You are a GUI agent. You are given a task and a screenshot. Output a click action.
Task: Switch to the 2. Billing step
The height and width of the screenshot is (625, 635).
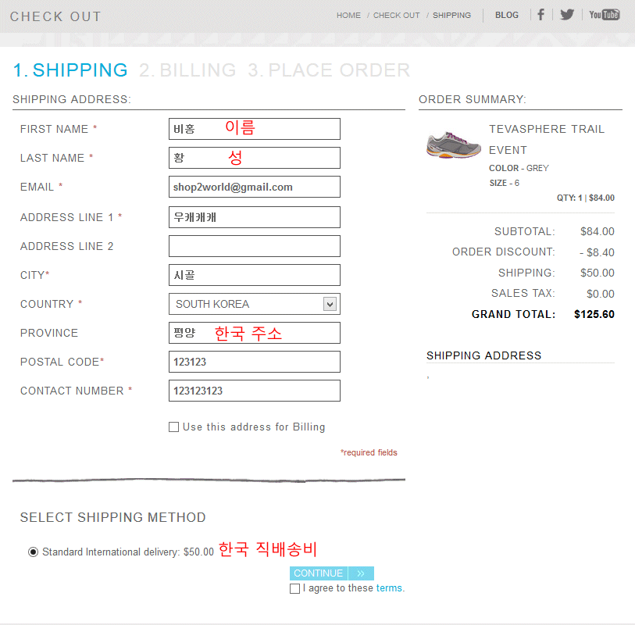pos(187,70)
